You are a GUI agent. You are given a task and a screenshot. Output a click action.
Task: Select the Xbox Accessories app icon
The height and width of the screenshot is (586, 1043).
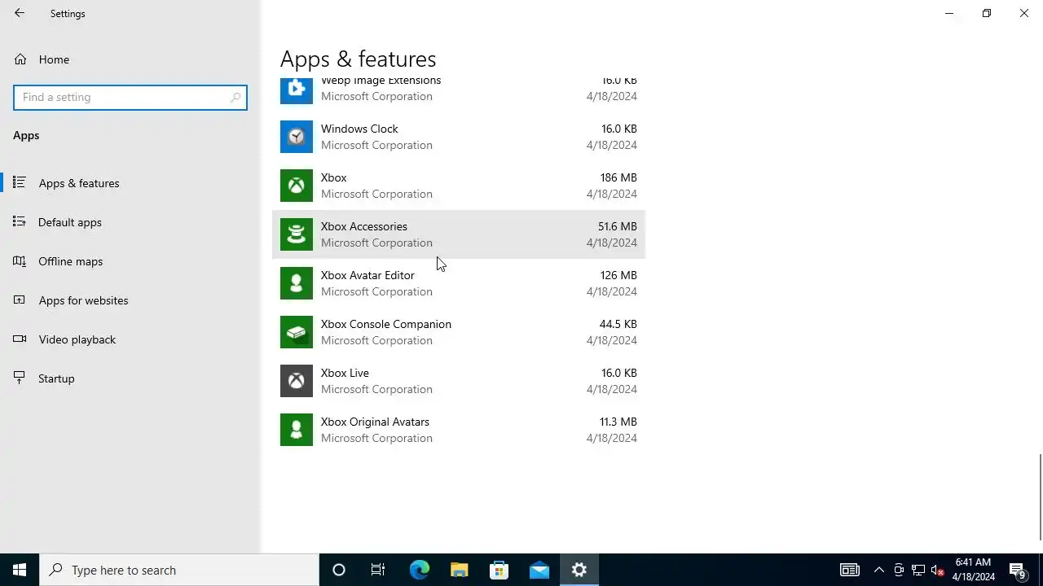click(297, 234)
